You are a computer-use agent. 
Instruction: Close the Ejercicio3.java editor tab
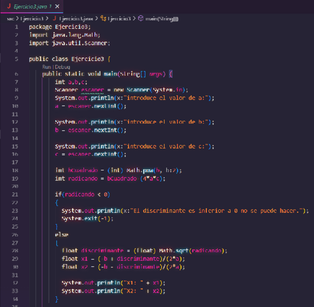point(57,7)
